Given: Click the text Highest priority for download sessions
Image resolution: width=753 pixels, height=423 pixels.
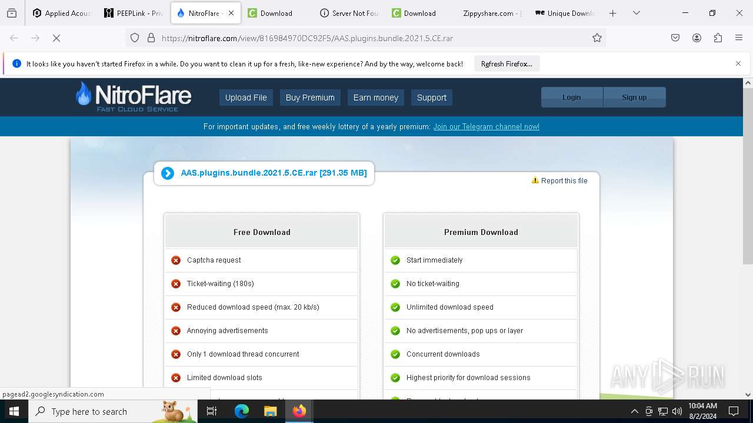Looking at the screenshot, I should (468, 378).
